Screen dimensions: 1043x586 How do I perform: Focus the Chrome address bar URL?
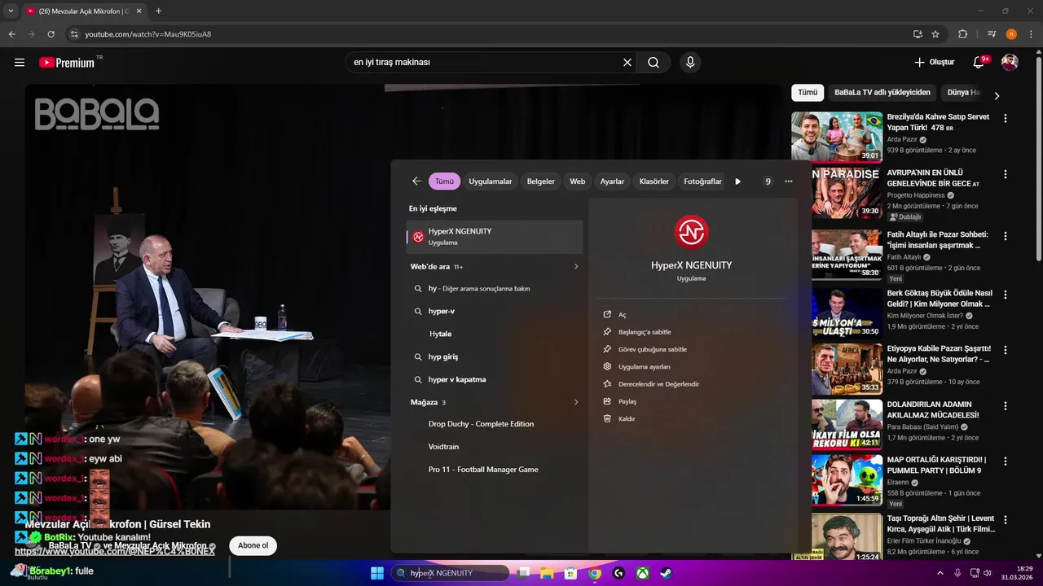click(x=148, y=34)
